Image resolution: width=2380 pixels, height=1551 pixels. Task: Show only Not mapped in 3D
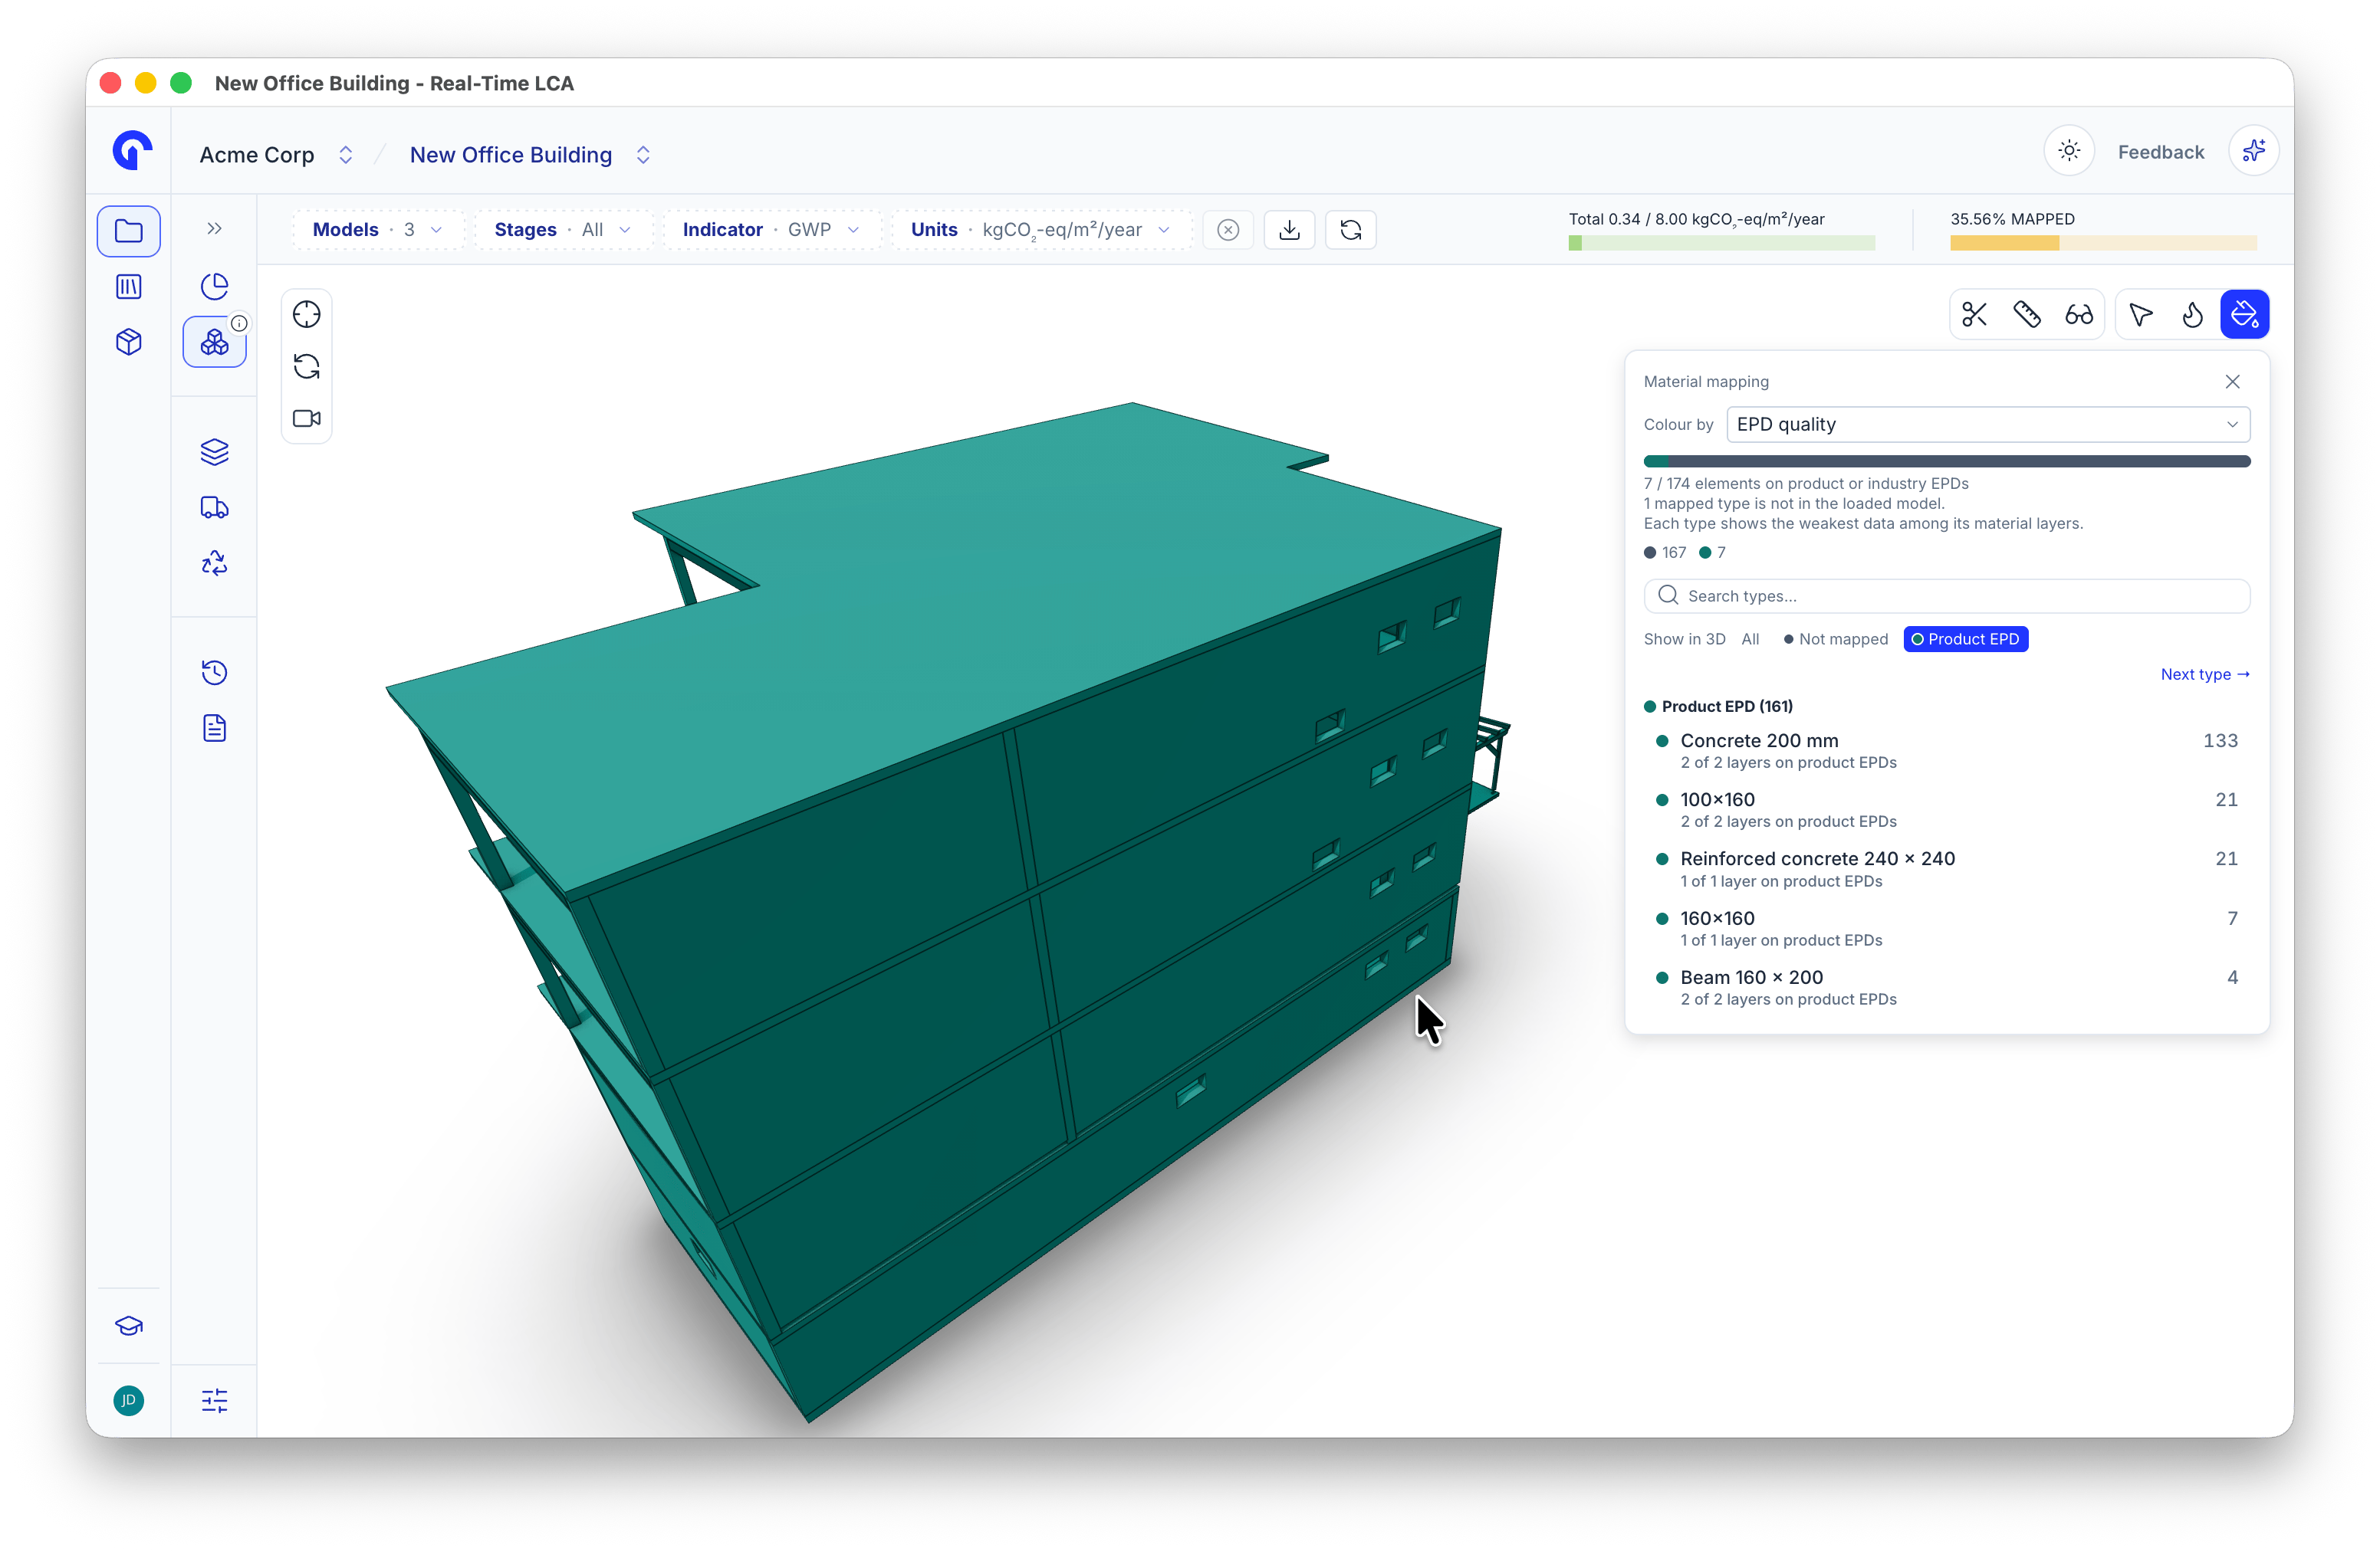click(x=1836, y=640)
